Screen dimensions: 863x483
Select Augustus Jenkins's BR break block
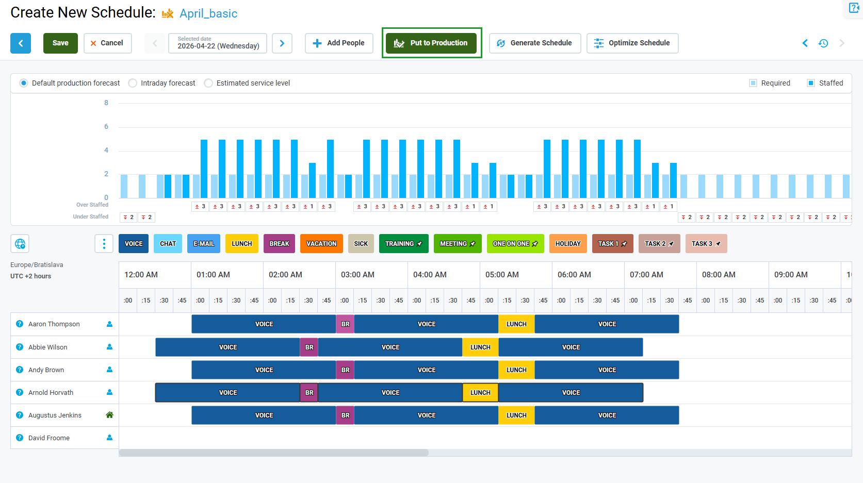pyautogui.click(x=345, y=415)
